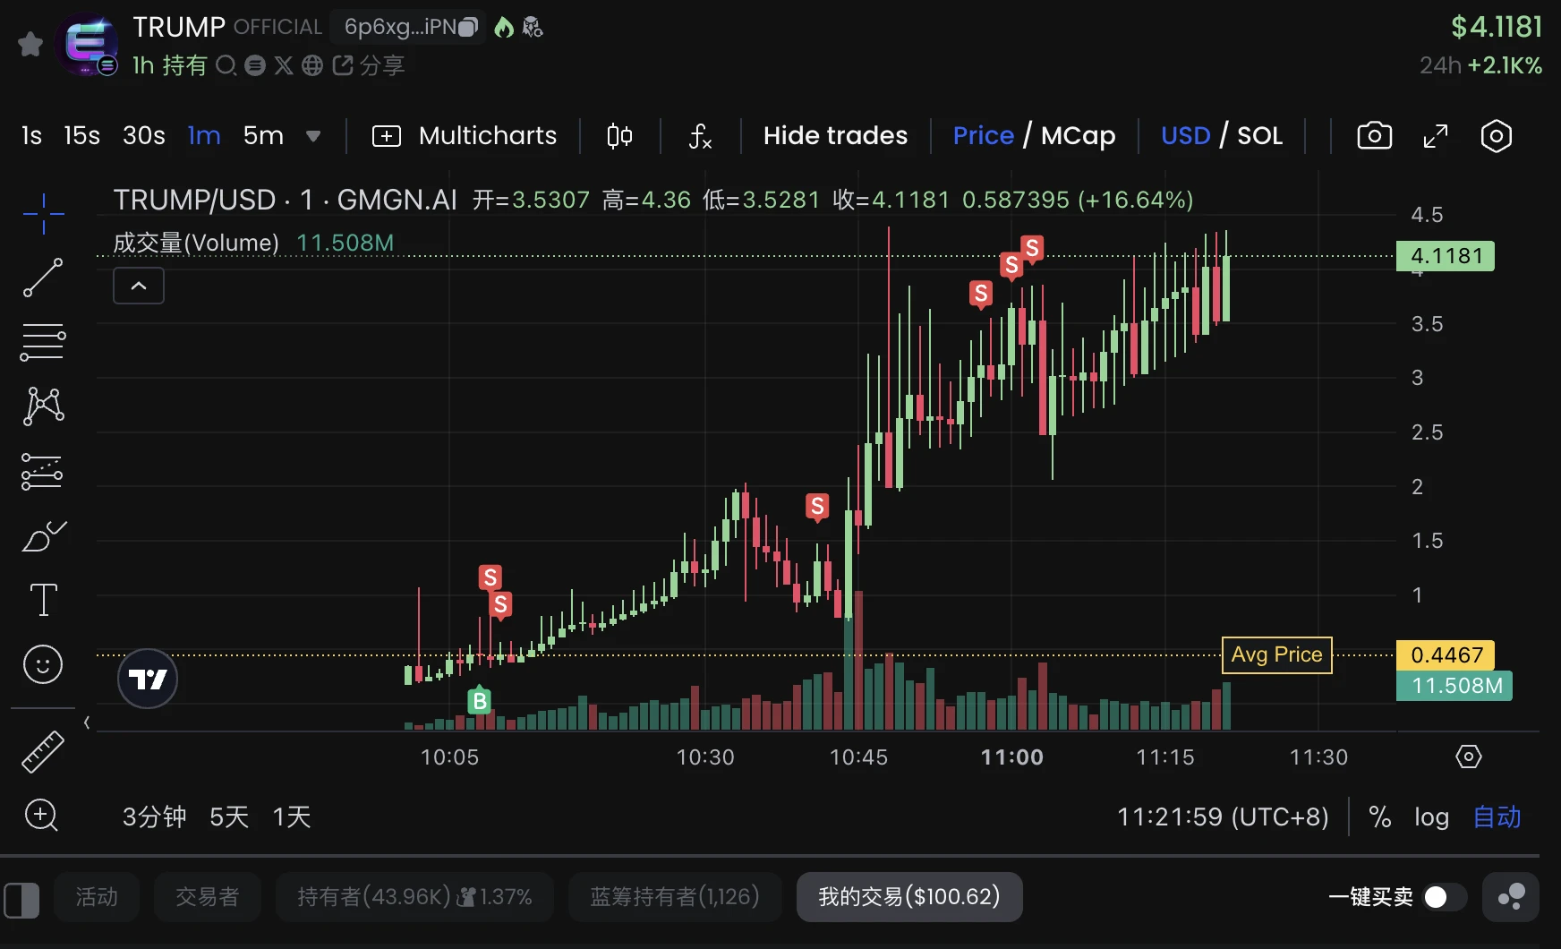Open the extra timeframes dropdown arrow

[x=313, y=135]
